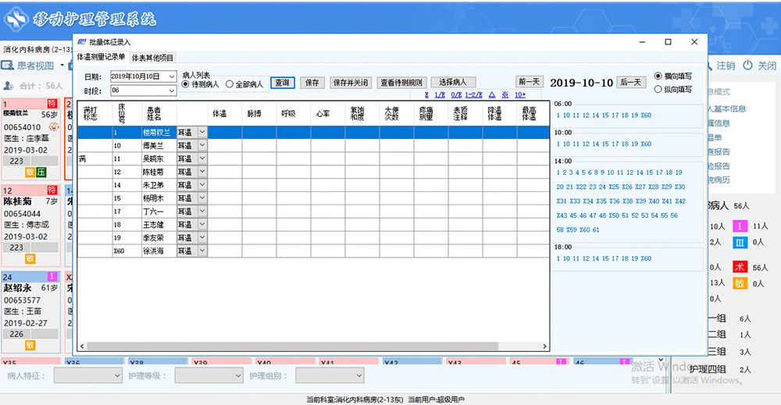
Task: Open 赵绍永 patient card
Action: tap(31, 311)
